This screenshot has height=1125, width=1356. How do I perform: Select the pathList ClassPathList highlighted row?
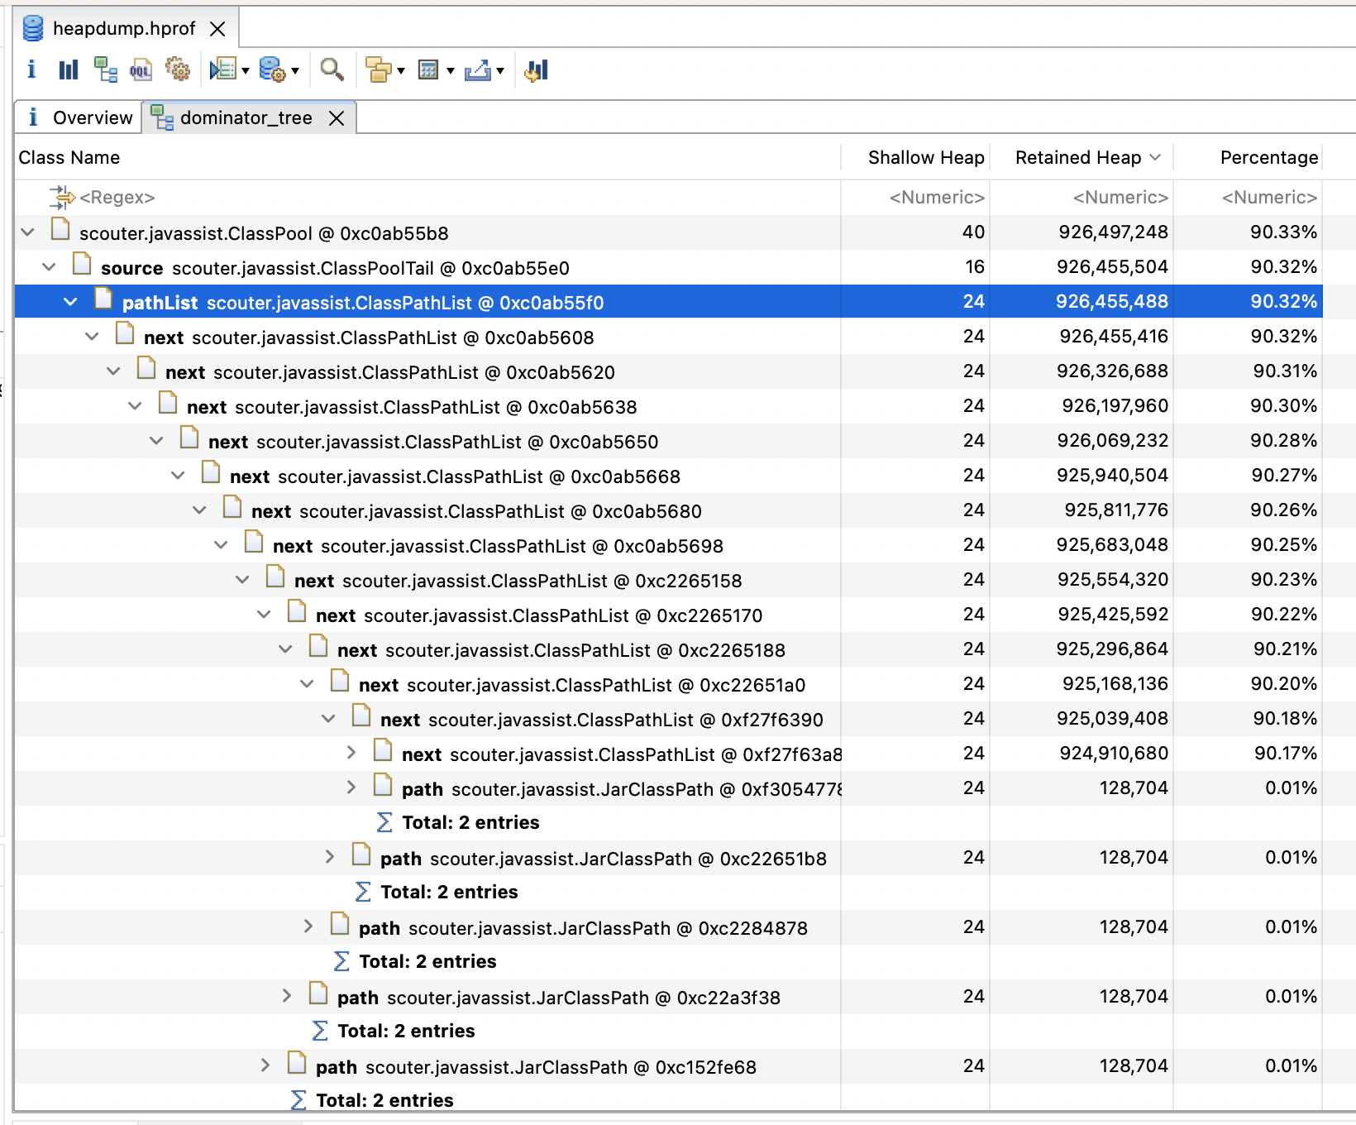click(x=364, y=302)
